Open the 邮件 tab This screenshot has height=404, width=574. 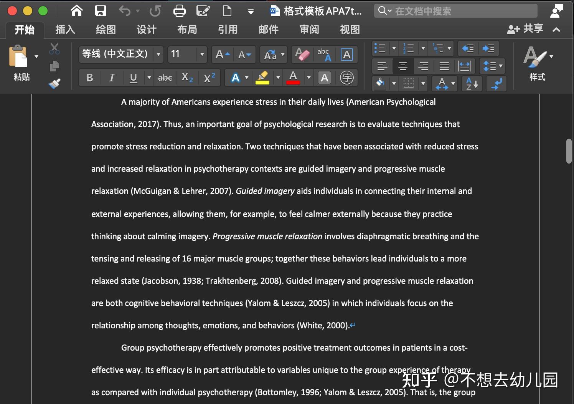click(x=269, y=30)
